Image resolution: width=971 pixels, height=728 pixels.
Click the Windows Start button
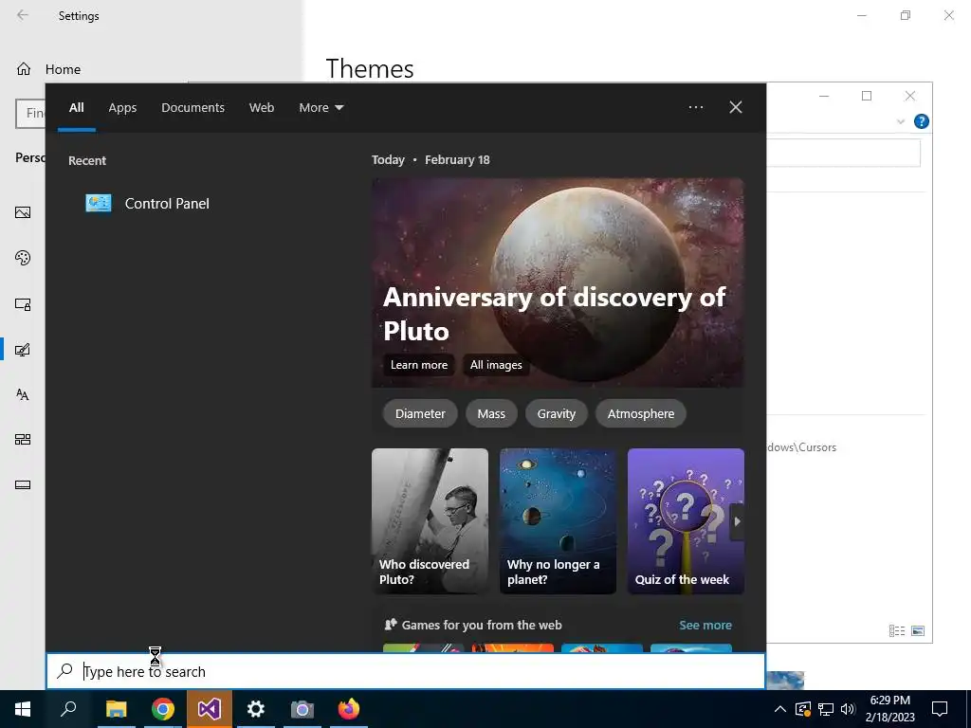pos(23,709)
